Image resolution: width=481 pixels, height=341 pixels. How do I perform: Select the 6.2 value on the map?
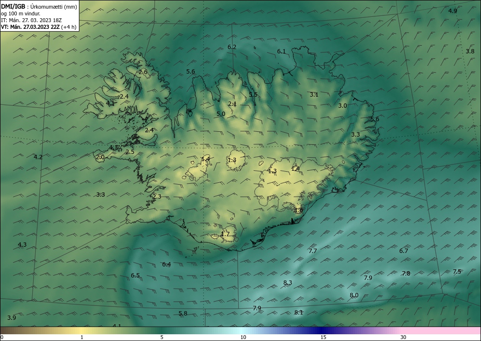[232, 47]
